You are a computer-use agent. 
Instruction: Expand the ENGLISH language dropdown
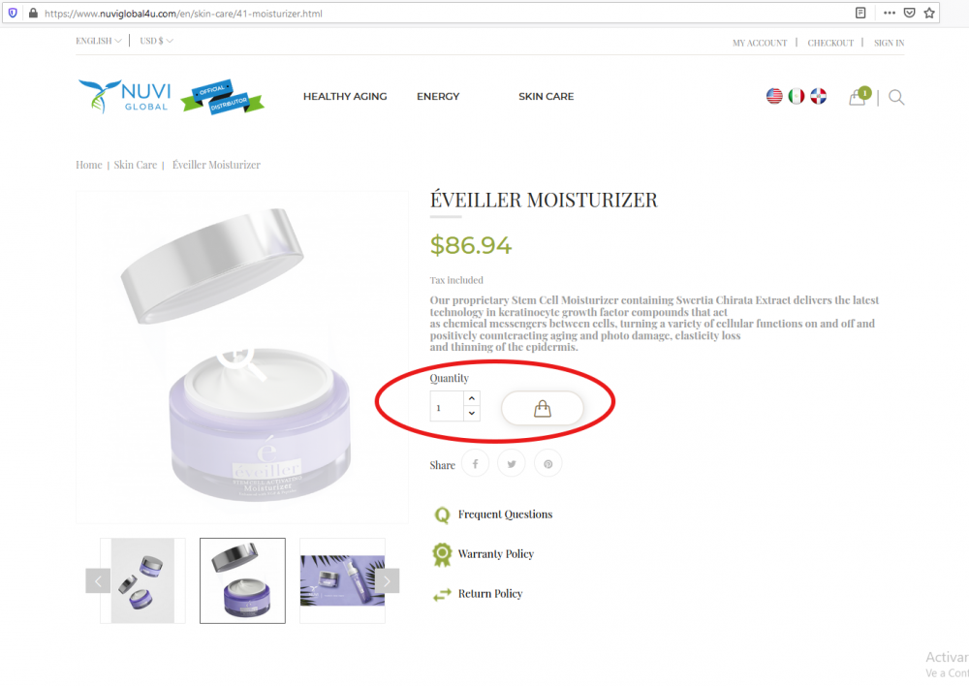tap(98, 41)
